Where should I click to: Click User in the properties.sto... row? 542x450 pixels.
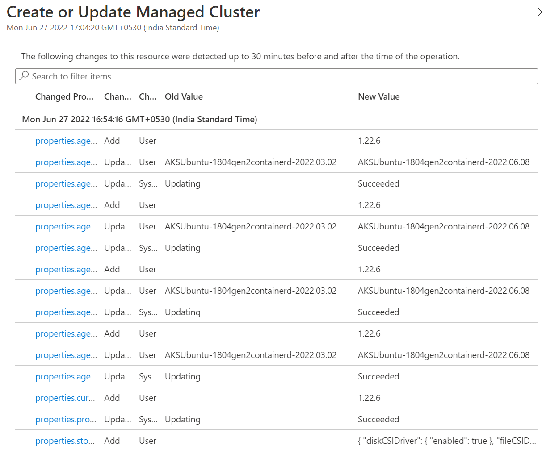[147, 441]
